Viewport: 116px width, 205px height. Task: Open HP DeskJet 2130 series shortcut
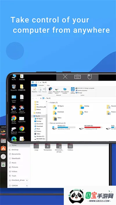click(14, 131)
